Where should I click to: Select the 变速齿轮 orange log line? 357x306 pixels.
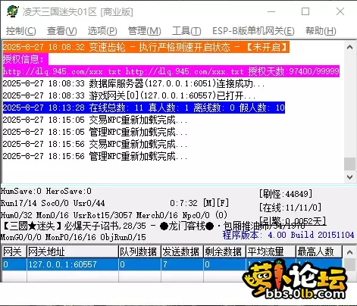pos(146,47)
